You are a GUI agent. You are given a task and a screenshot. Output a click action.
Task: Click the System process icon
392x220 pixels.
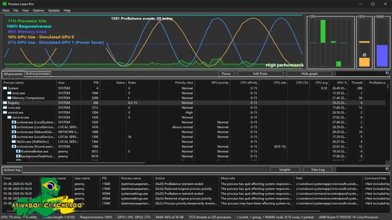[x=5, y=88]
